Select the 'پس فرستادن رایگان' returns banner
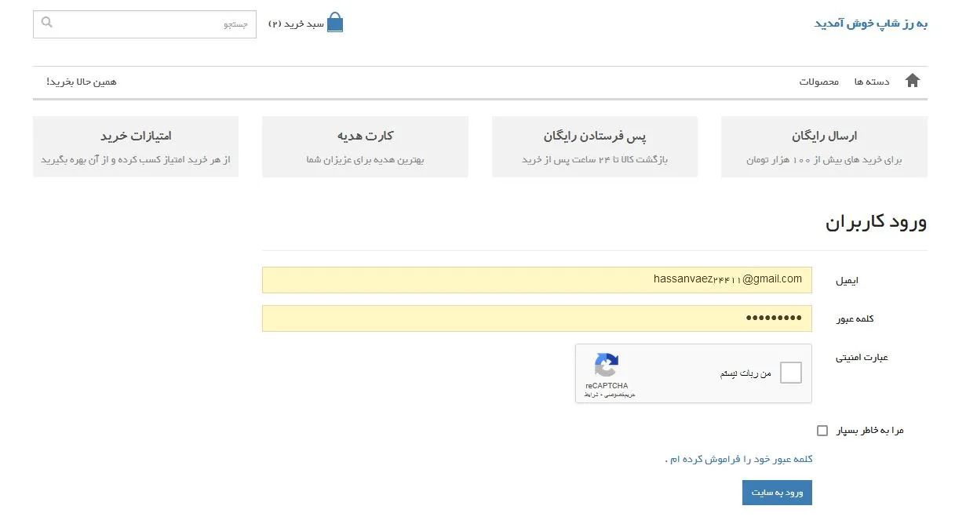 pyautogui.click(x=595, y=147)
